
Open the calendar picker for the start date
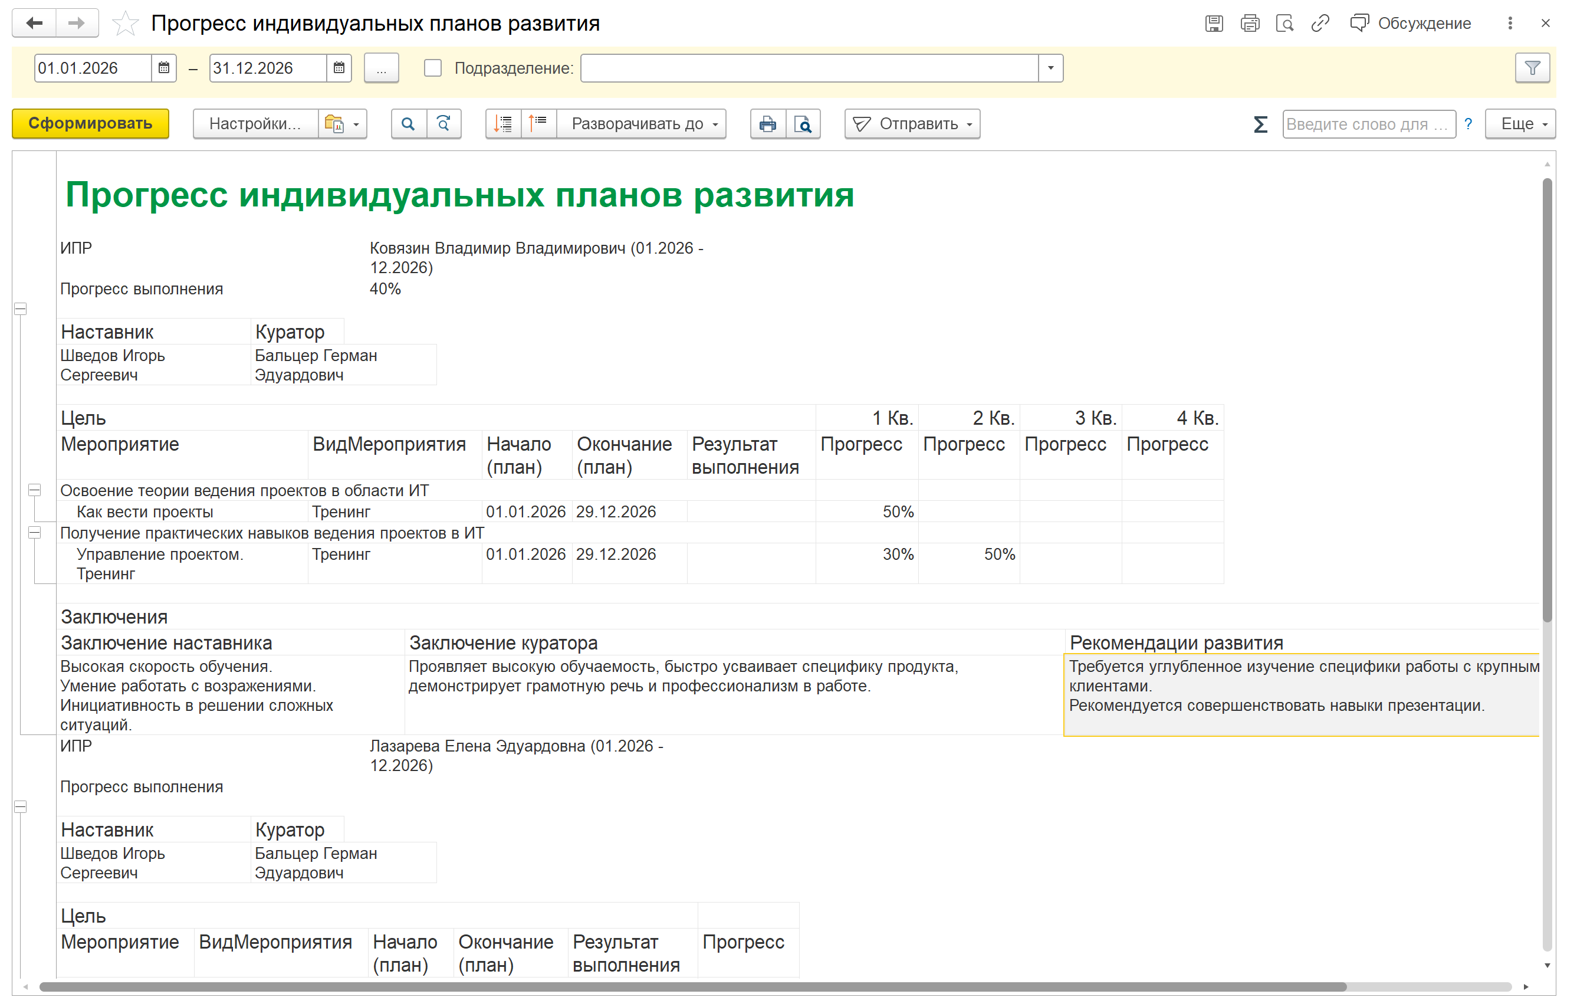coord(164,68)
